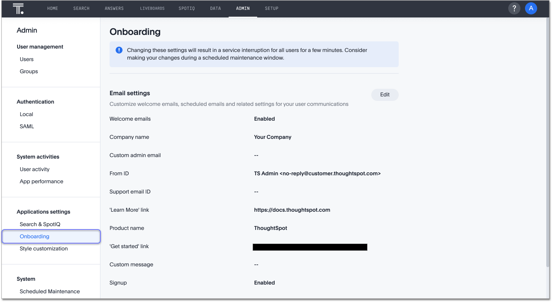
Task: Select Users under User management
Action: pyautogui.click(x=26, y=59)
